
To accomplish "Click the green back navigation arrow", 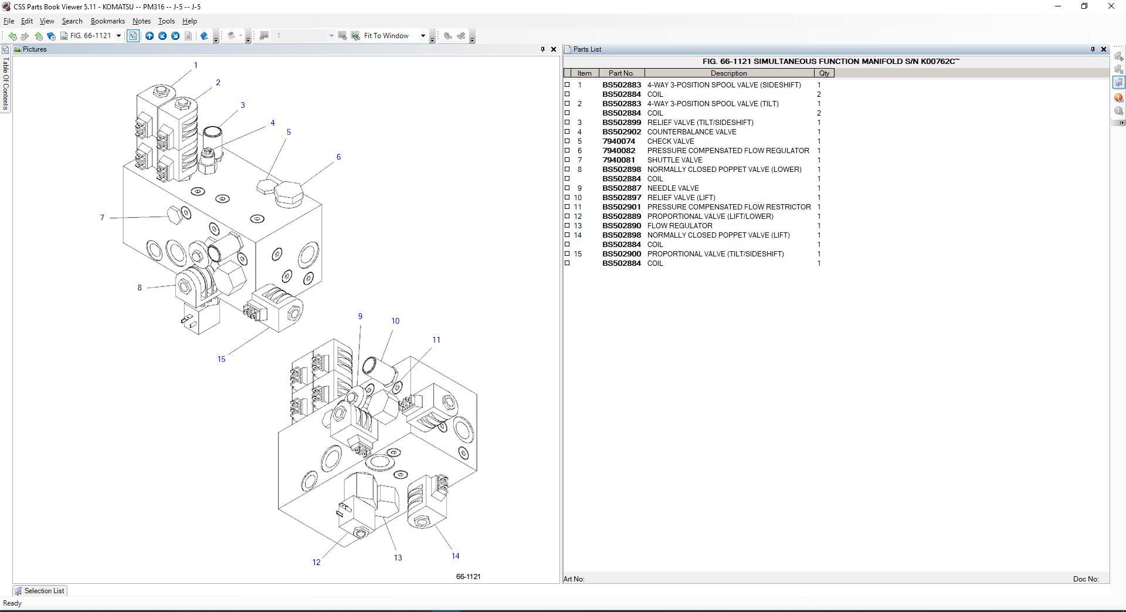I will (12, 36).
